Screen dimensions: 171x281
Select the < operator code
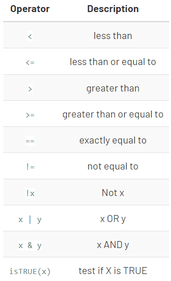point(30,37)
